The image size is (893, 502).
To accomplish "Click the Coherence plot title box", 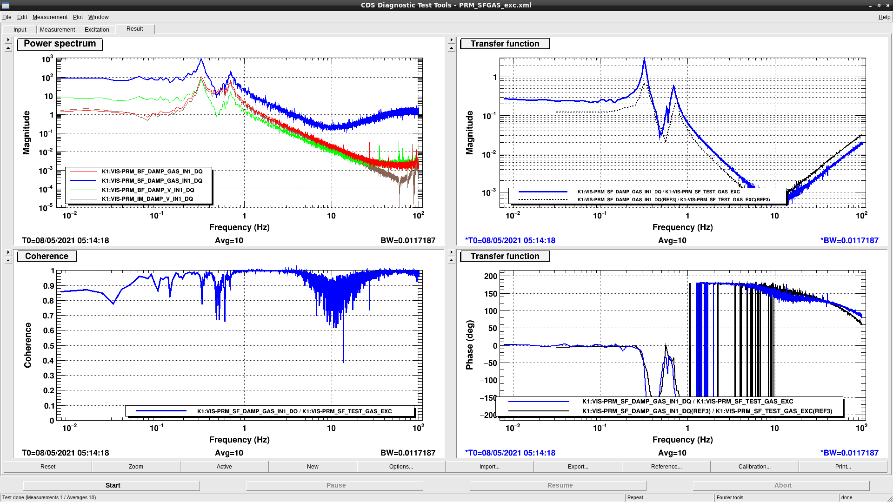I will 47,256.
